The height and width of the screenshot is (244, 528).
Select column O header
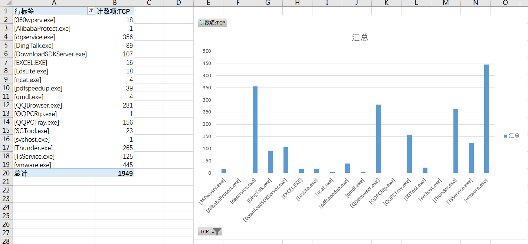[x=505, y=3]
